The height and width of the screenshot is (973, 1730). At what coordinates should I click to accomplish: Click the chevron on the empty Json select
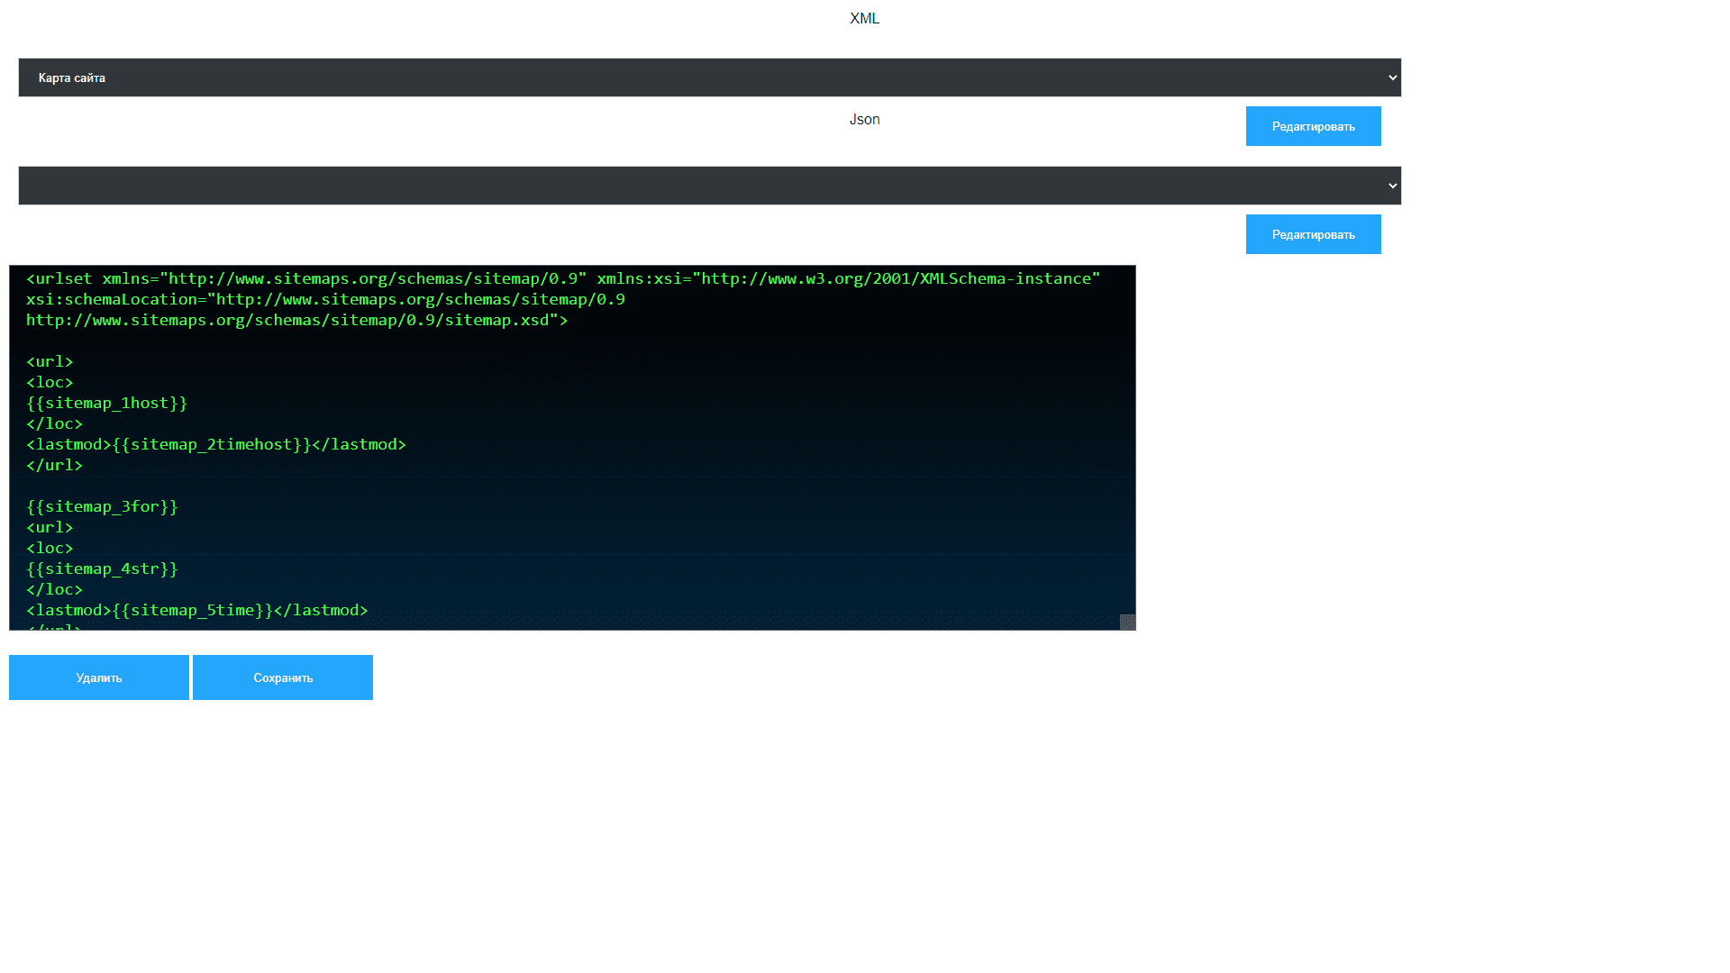(x=1392, y=186)
